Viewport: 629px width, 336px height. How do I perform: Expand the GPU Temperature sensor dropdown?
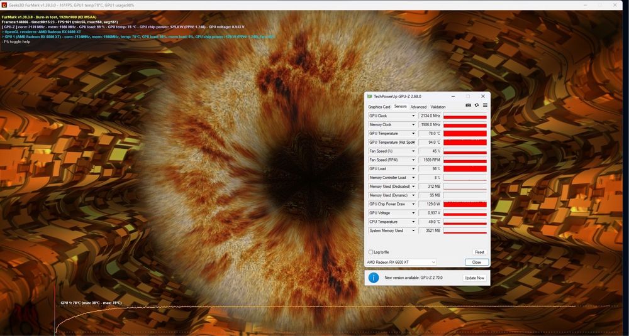coord(413,133)
